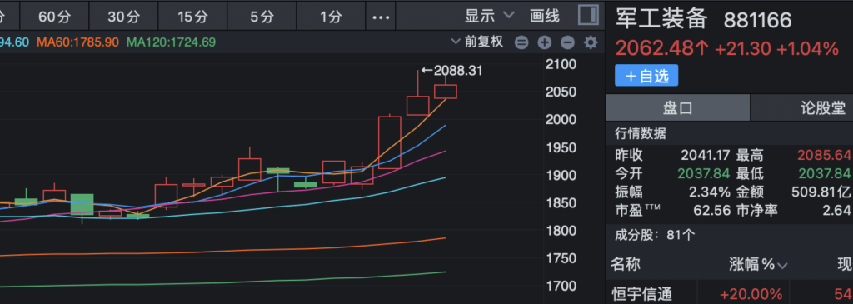Viewport: 853px width, 304px height.
Task: Open 恒宇信通 stock row
Action: coord(729,293)
